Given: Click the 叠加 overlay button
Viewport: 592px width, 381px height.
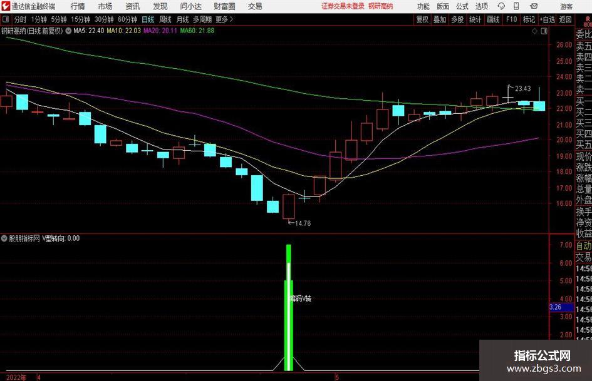Looking at the screenshot, I should (440, 19).
